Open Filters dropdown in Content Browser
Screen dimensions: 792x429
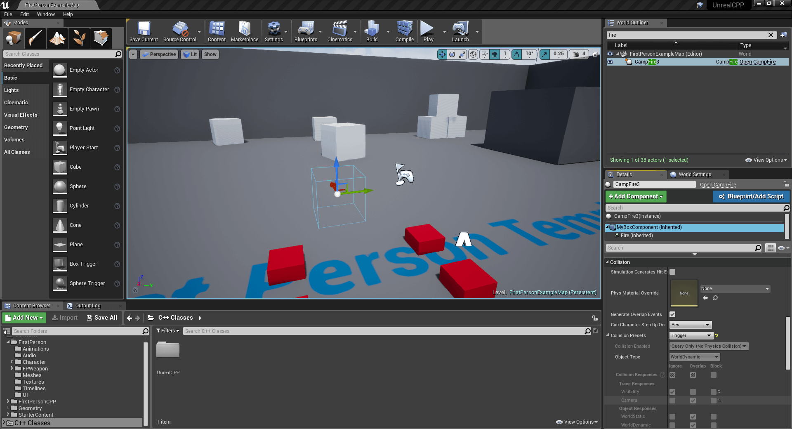pyautogui.click(x=168, y=331)
